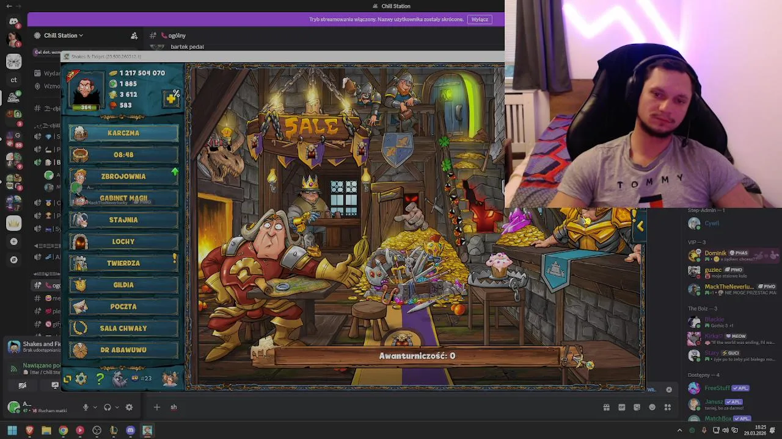782x439 pixels.
Task: Open the Sala Chwały hall of fame
Action: (123, 328)
